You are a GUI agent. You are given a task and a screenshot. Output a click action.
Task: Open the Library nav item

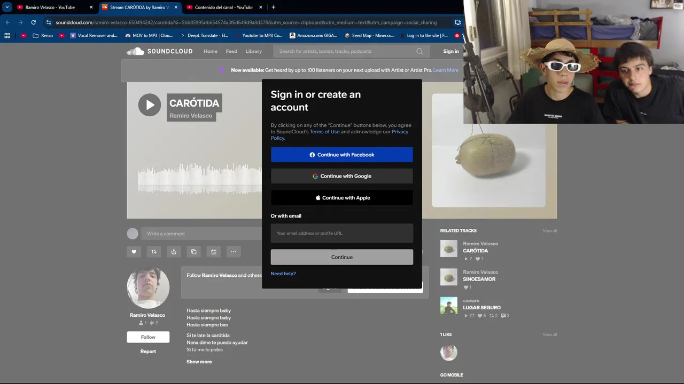254,51
